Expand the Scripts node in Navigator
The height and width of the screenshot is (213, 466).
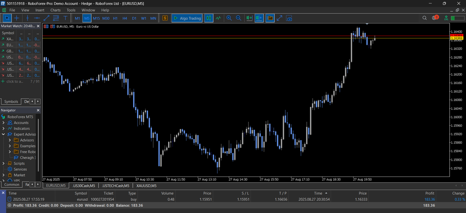[3, 163]
